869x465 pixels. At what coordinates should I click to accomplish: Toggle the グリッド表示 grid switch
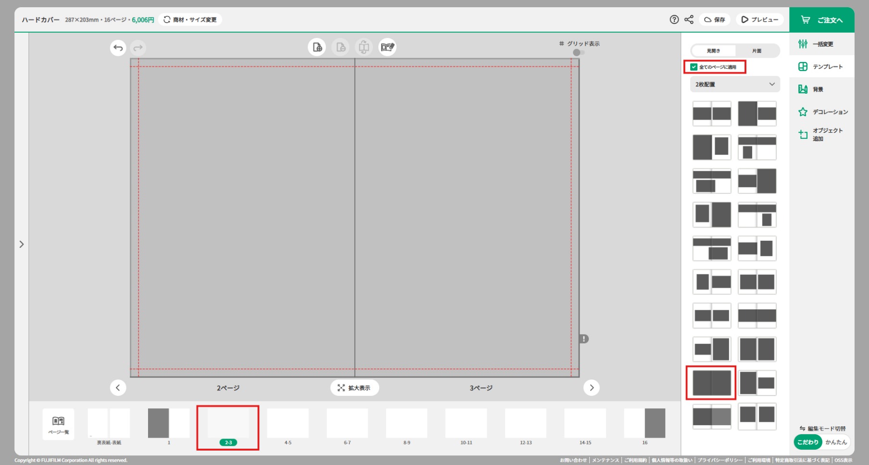coord(578,52)
